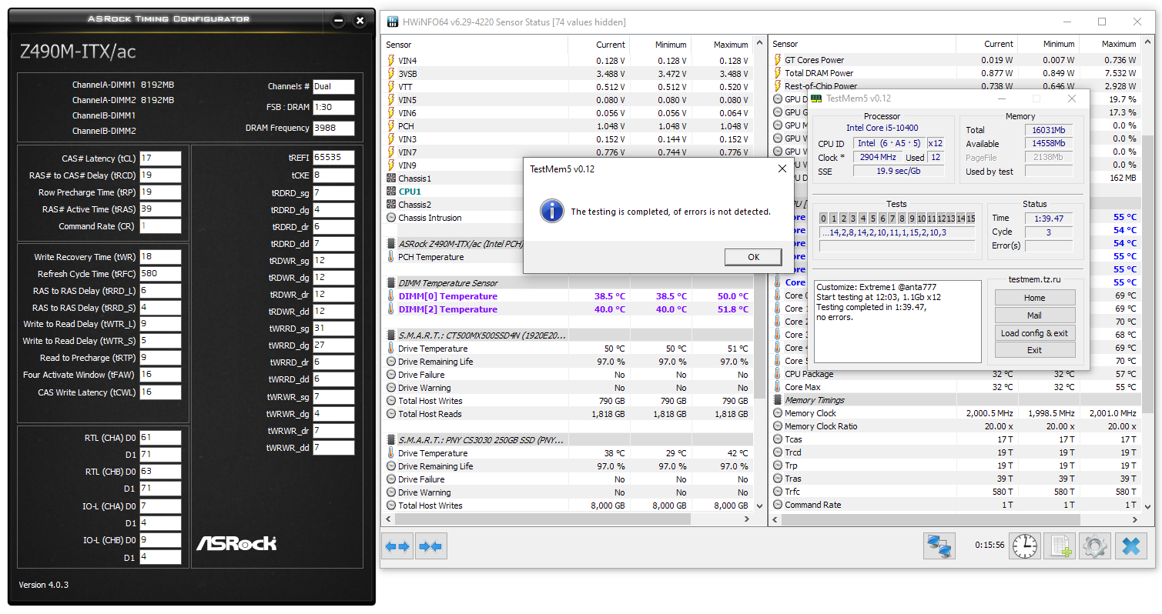Click the Mail button in TestMem5
The image size is (1162, 614).
[x=1034, y=315]
